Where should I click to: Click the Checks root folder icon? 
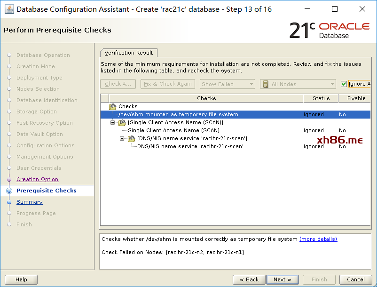click(x=113, y=106)
